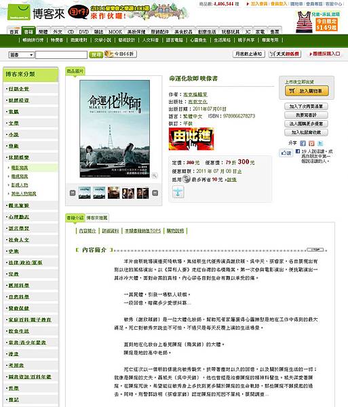Viewport: 348px width, 407px height.
Task: Click the 團體採購入口 button
Action: tap(325, 54)
